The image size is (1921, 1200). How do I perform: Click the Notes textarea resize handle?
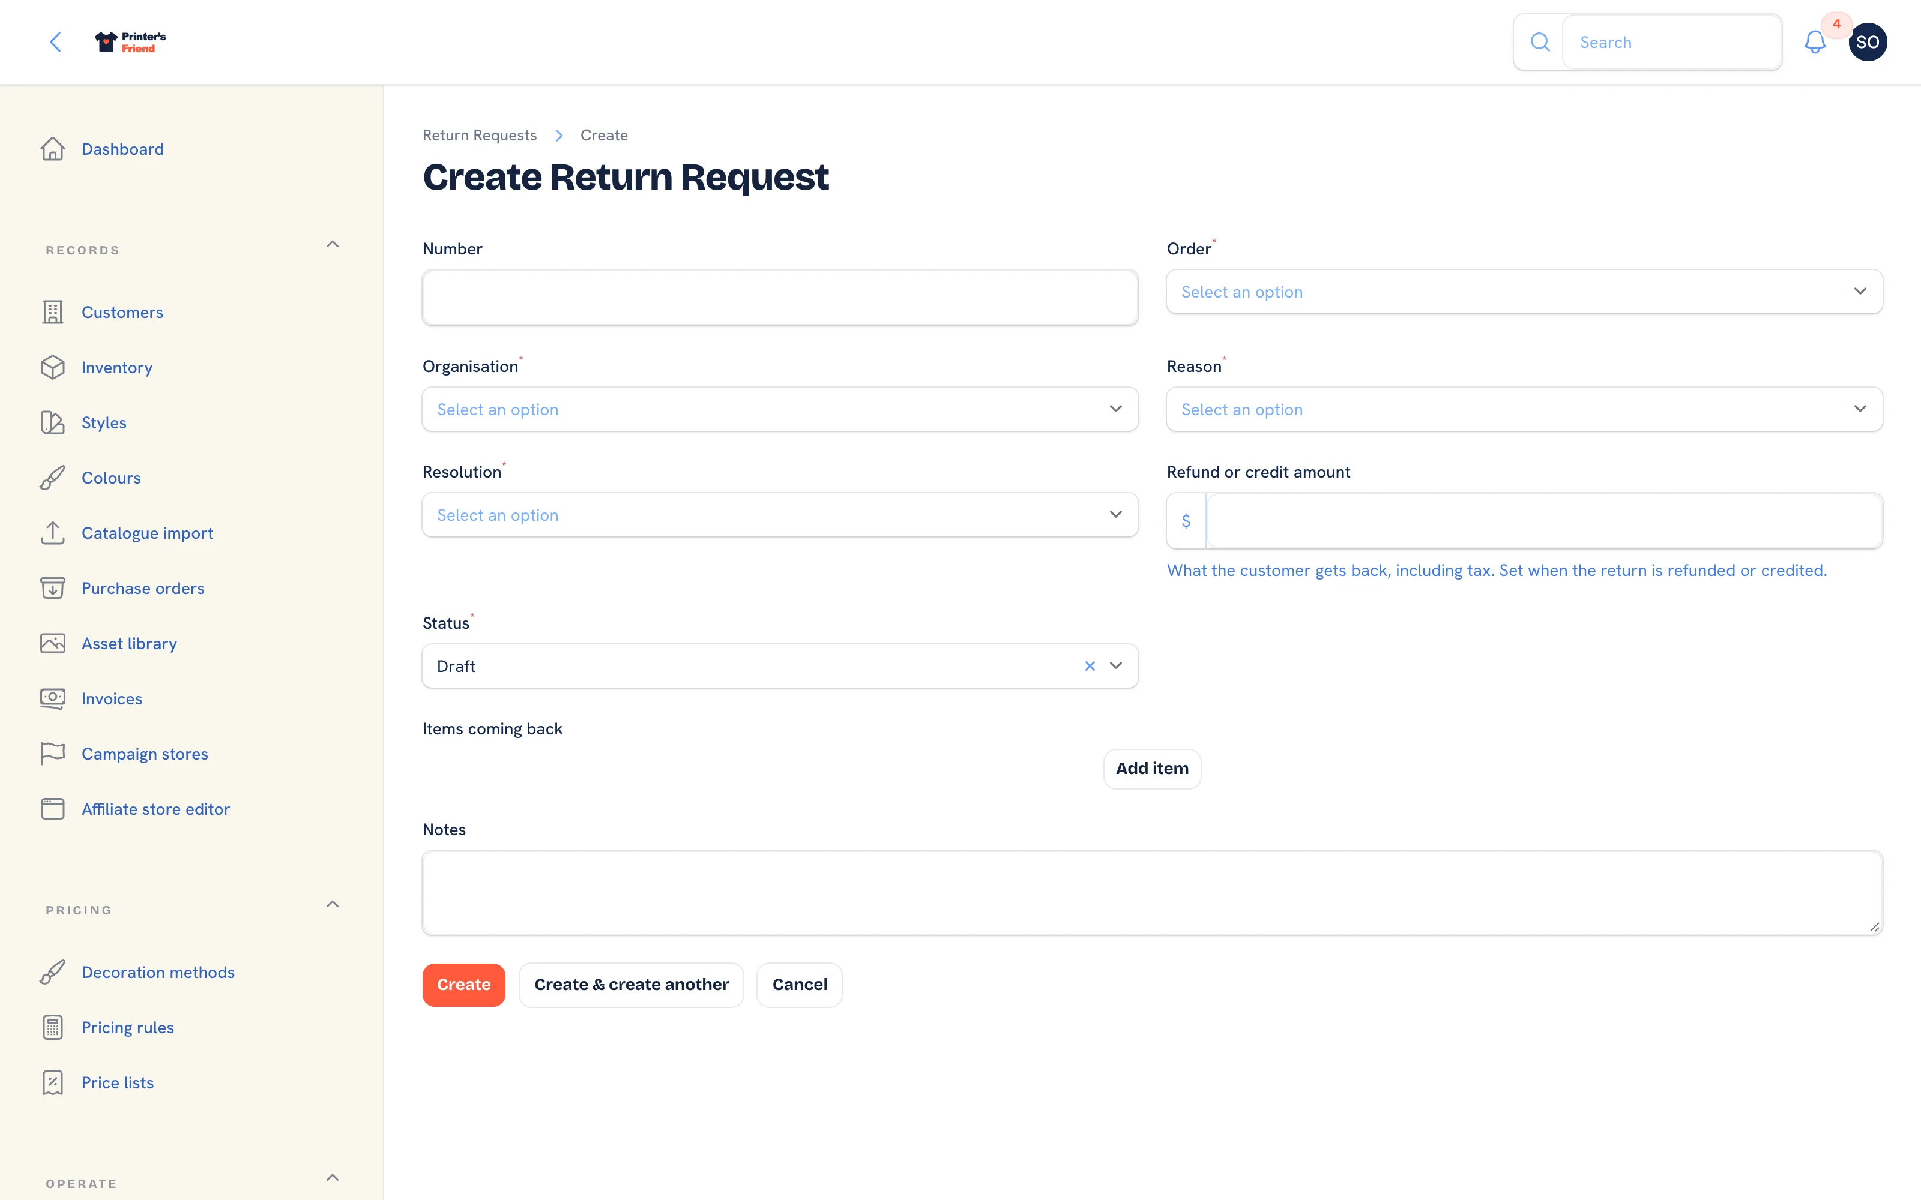1874,926
